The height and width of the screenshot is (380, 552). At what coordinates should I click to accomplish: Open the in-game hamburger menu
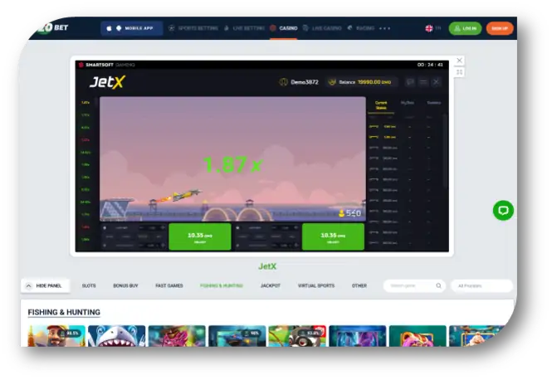pyautogui.click(x=423, y=82)
